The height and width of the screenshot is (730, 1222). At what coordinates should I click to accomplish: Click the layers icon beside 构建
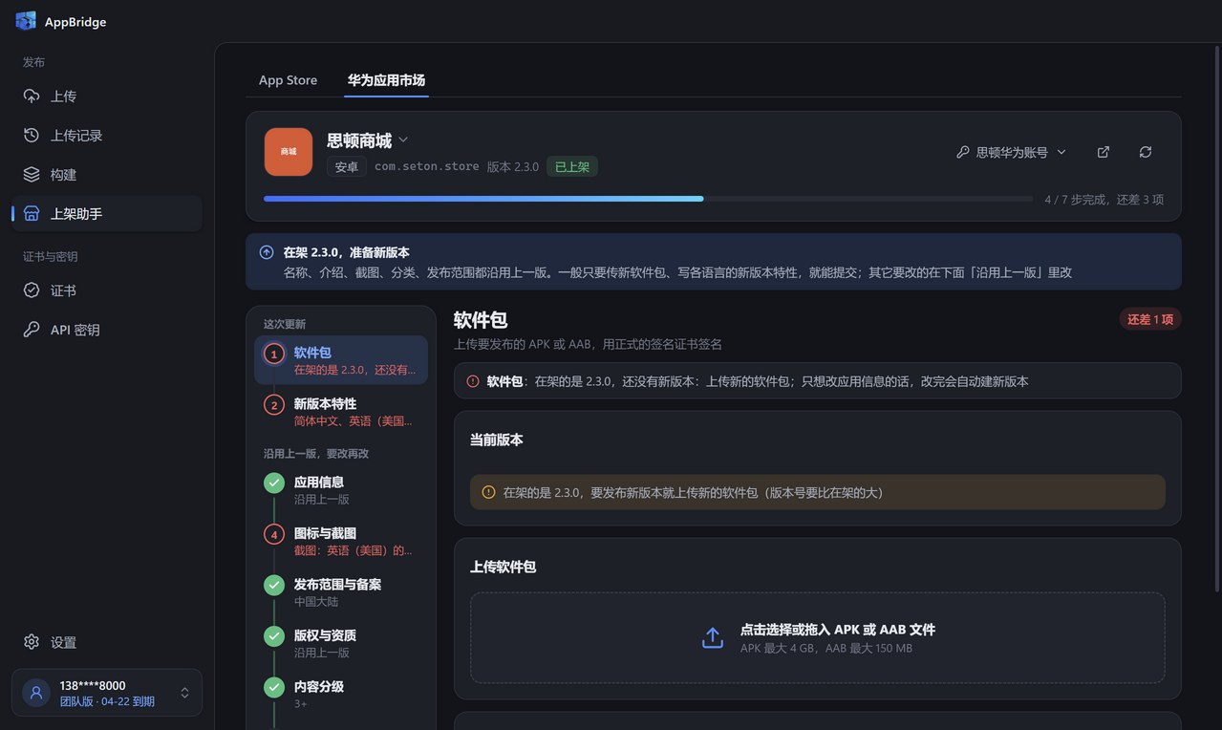click(32, 175)
